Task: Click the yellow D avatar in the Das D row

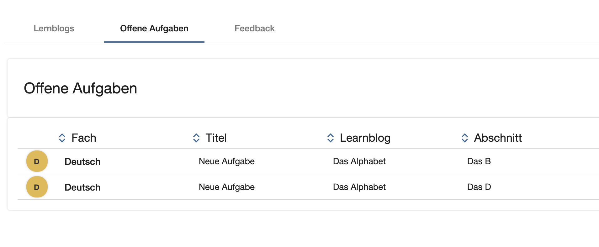Action: click(x=37, y=187)
